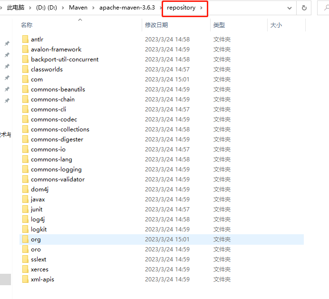Select the commons-digester folder icon
Viewport: 329px width, 299px height.
[25, 140]
